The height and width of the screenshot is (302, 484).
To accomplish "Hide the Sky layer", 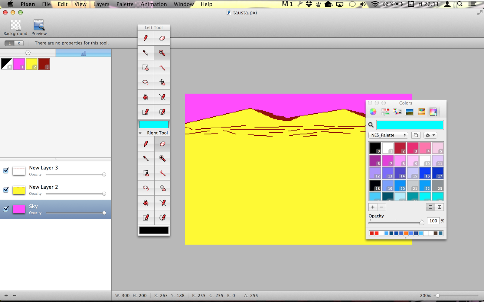I will click(x=5, y=209).
